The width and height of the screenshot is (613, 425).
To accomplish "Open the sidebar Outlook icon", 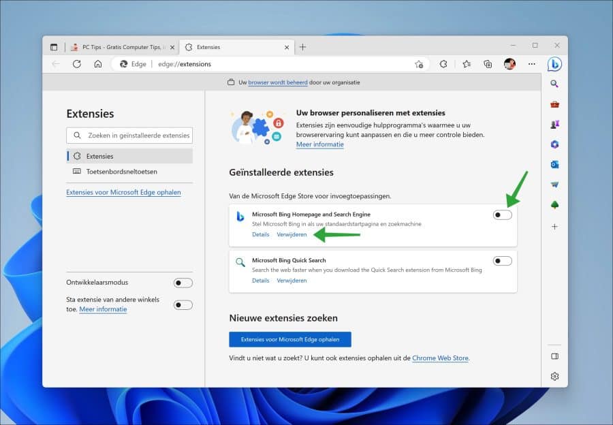I will [x=554, y=165].
